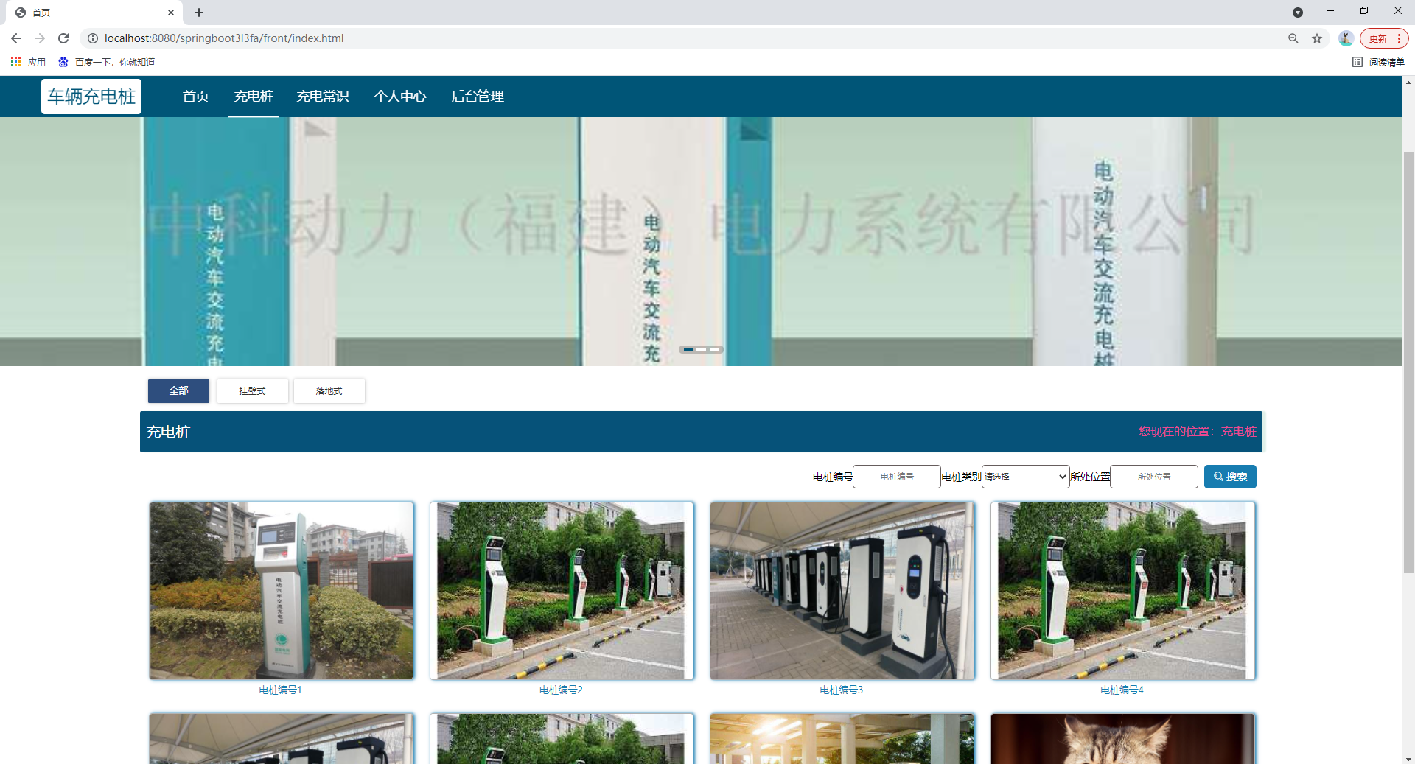Reload the page with refresh icon
1415x764 pixels.
click(x=63, y=38)
